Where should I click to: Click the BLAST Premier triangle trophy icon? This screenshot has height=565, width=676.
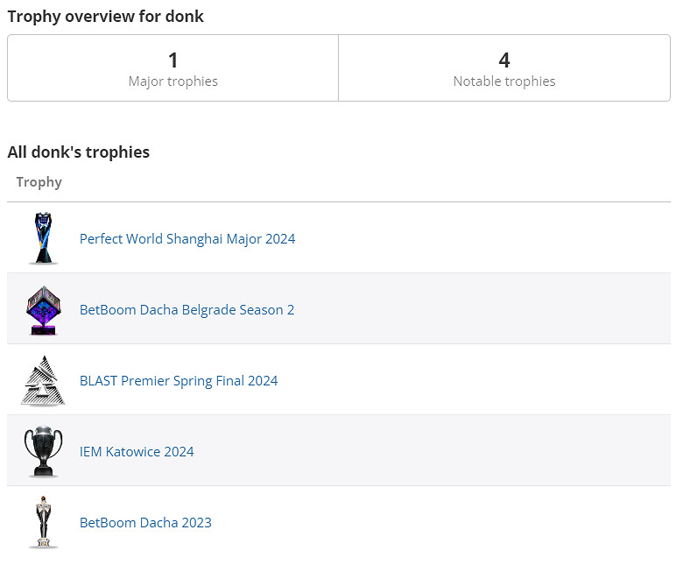pos(43,380)
